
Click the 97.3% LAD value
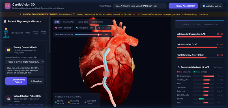pyautogui.click(x=220, y=34)
